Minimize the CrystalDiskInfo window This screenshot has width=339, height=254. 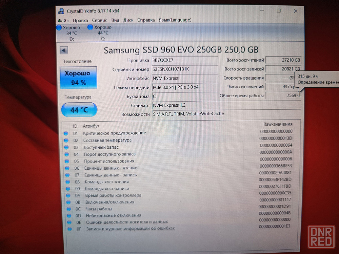[x=262, y=11]
